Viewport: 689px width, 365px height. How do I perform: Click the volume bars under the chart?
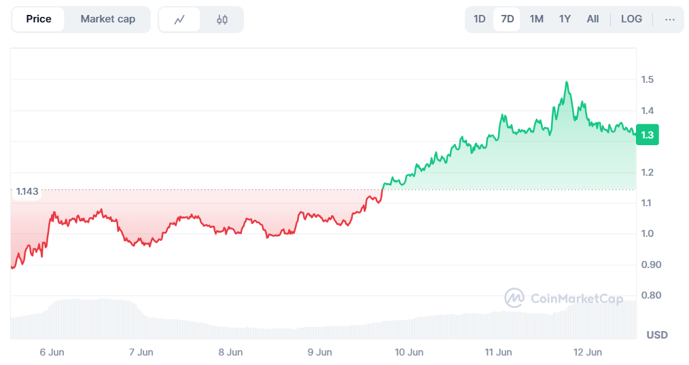click(x=272, y=326)
